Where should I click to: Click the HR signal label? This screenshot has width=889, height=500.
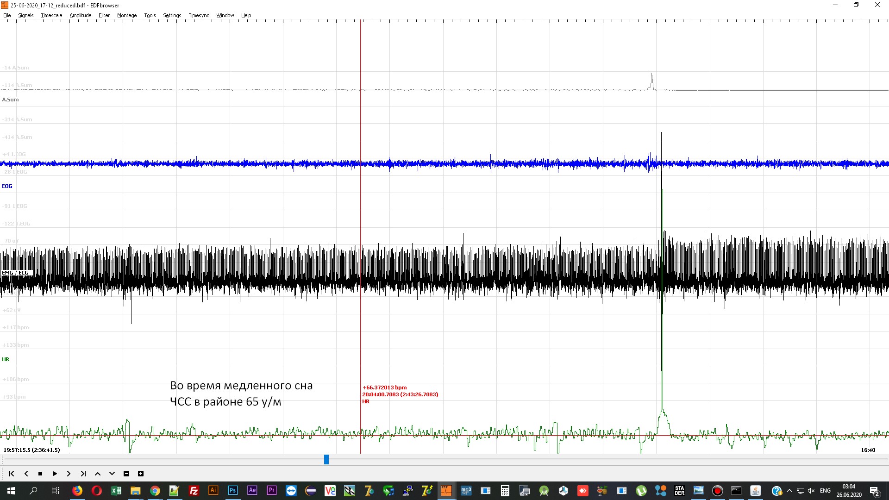click(x=6, y=359)
